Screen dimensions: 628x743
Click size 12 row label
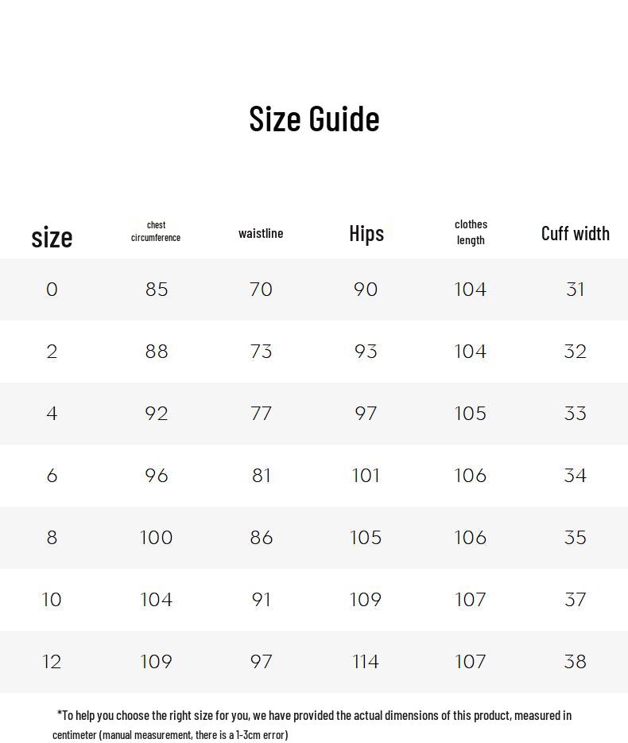click(52, 662)
